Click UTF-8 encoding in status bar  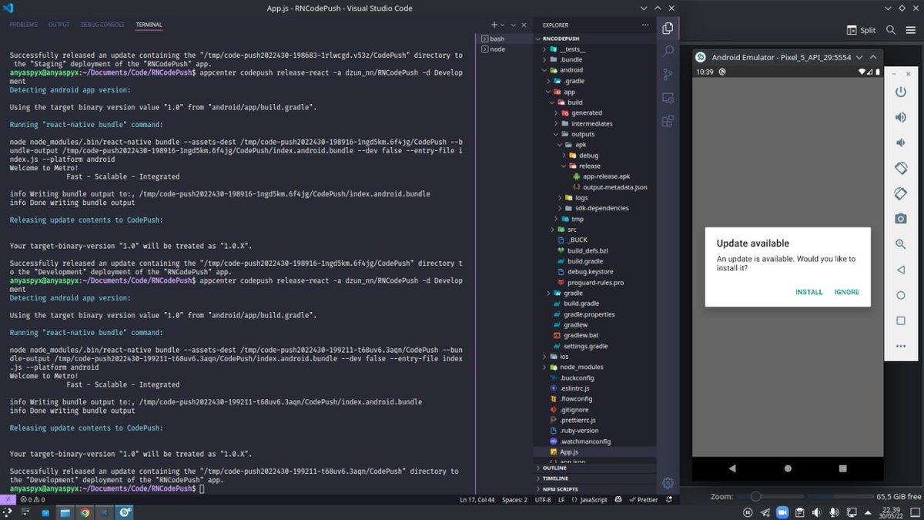click(x=543, y=500)
